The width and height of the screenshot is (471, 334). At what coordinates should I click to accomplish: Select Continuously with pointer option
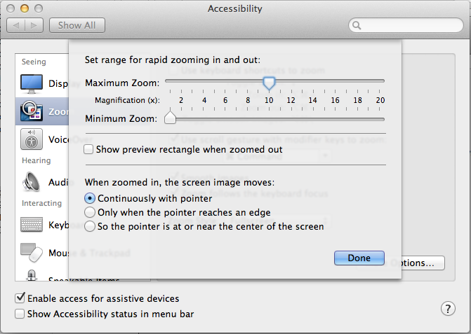tap(89, 198)
